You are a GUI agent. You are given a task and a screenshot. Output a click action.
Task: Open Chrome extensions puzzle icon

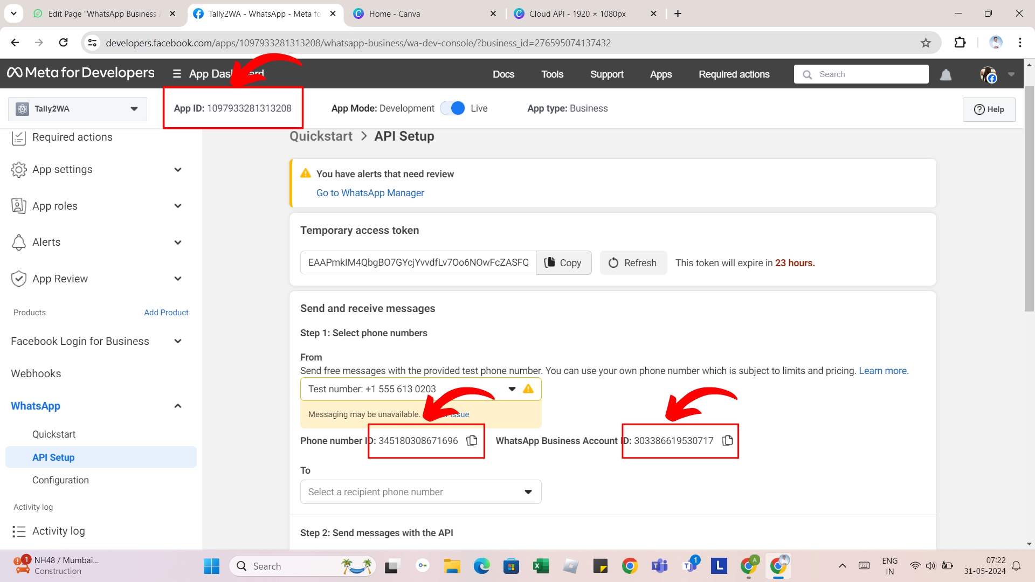[960, 43]
